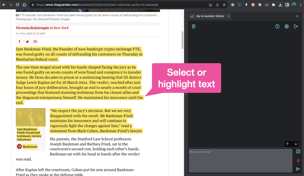Open the pointing-hand extension icon
Image resolution: width=304 pixels, height=176 pixels.
246,5
